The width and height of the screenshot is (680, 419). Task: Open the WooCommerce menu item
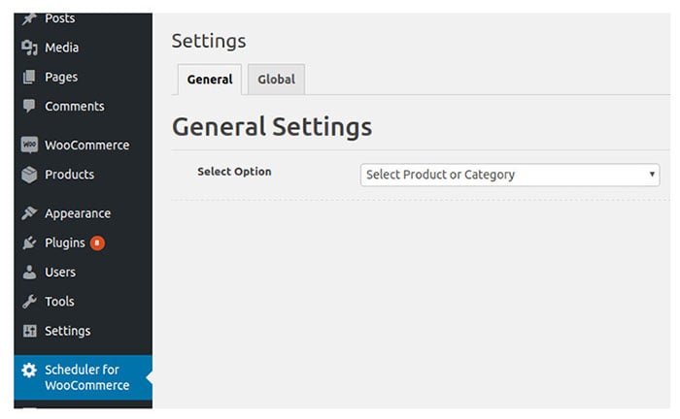click(x=86, y=145)
